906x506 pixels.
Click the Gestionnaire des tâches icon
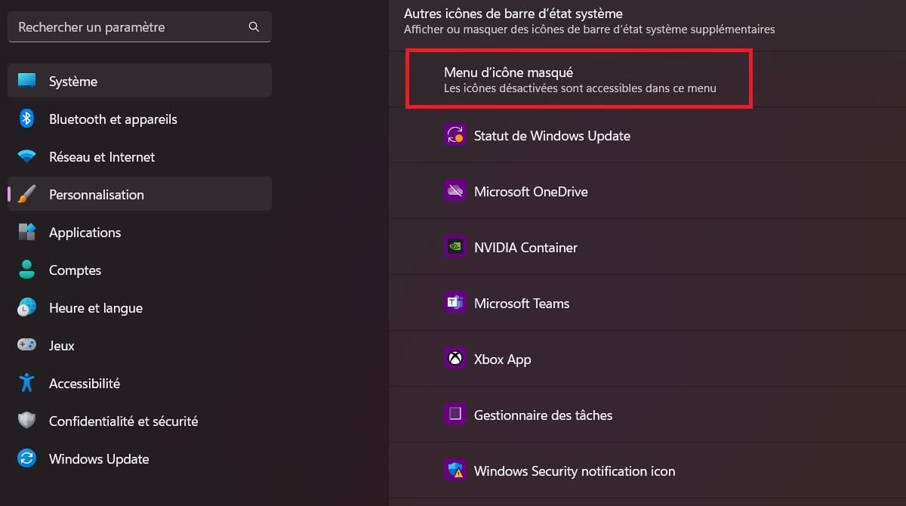coord(455,415)
